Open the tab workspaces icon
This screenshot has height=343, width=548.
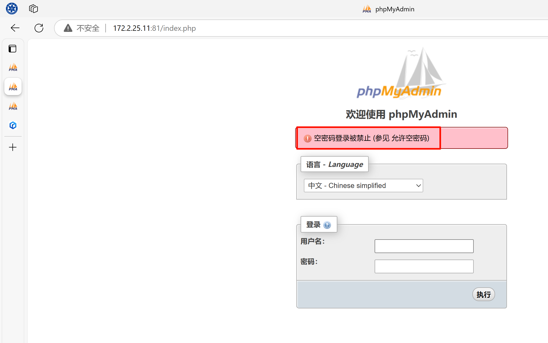(x=33, y=9)
